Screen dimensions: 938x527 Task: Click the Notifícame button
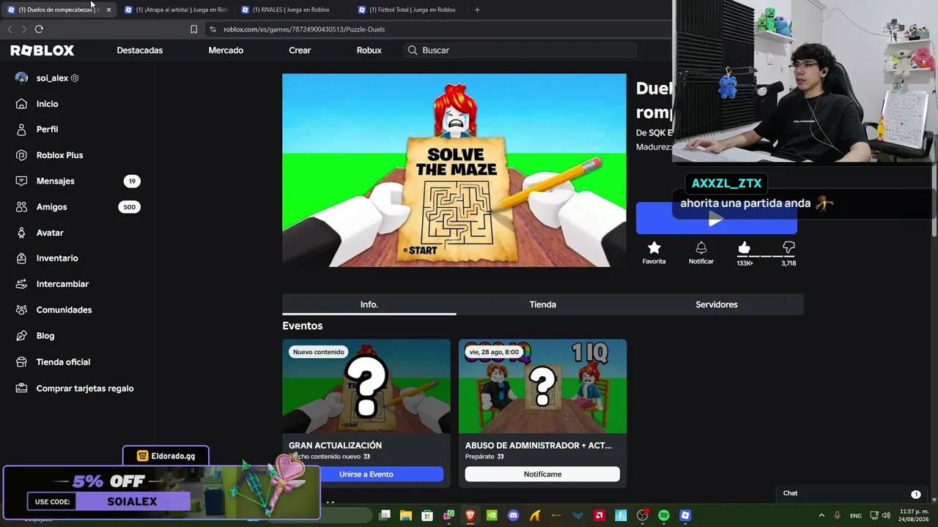(x=542, y=474)
